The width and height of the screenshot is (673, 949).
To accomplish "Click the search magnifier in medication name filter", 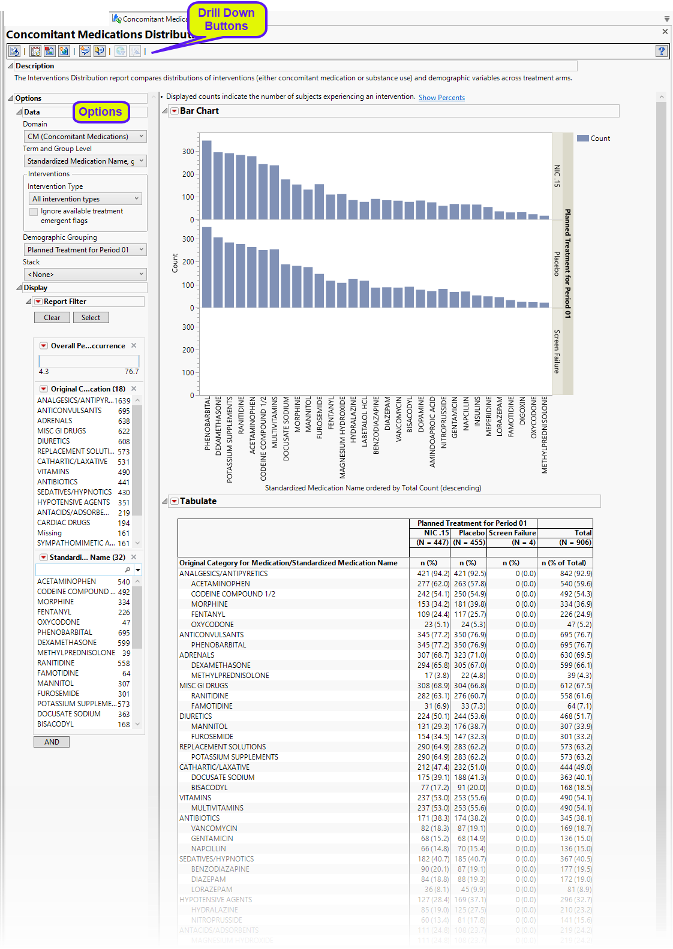I will (127, 570).
